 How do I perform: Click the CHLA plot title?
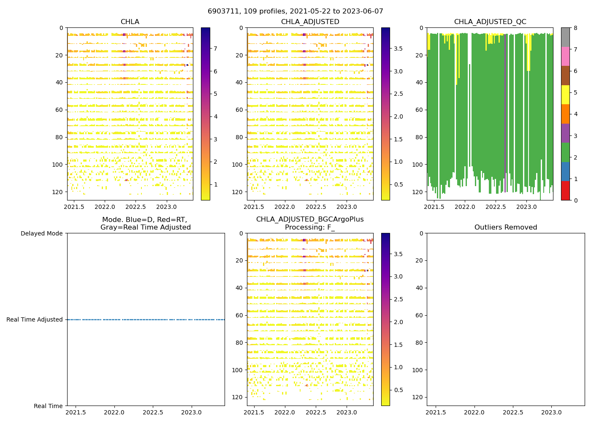click(130, 22)
